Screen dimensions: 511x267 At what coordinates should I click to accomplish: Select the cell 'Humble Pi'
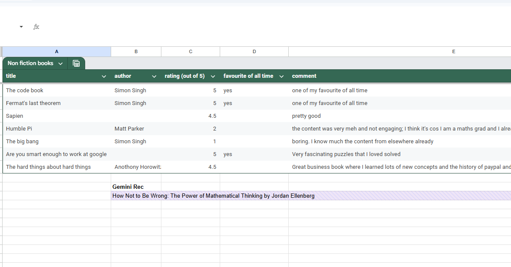(57, 128)
